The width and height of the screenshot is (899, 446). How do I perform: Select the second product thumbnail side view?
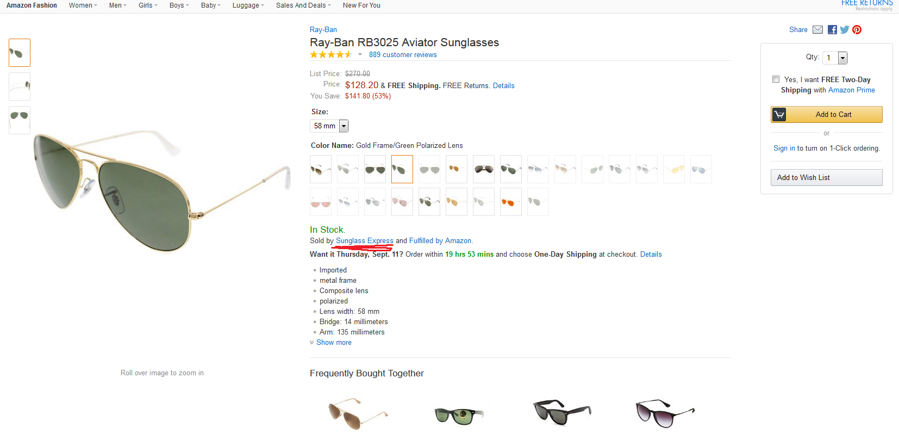click(20, 86)
